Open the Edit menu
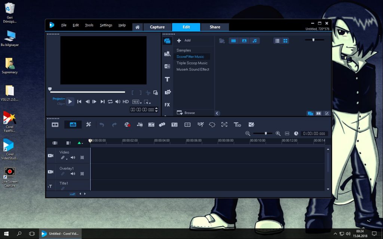Image resolution: width=383 pixels, height=239 pixels. click(76, 25)
